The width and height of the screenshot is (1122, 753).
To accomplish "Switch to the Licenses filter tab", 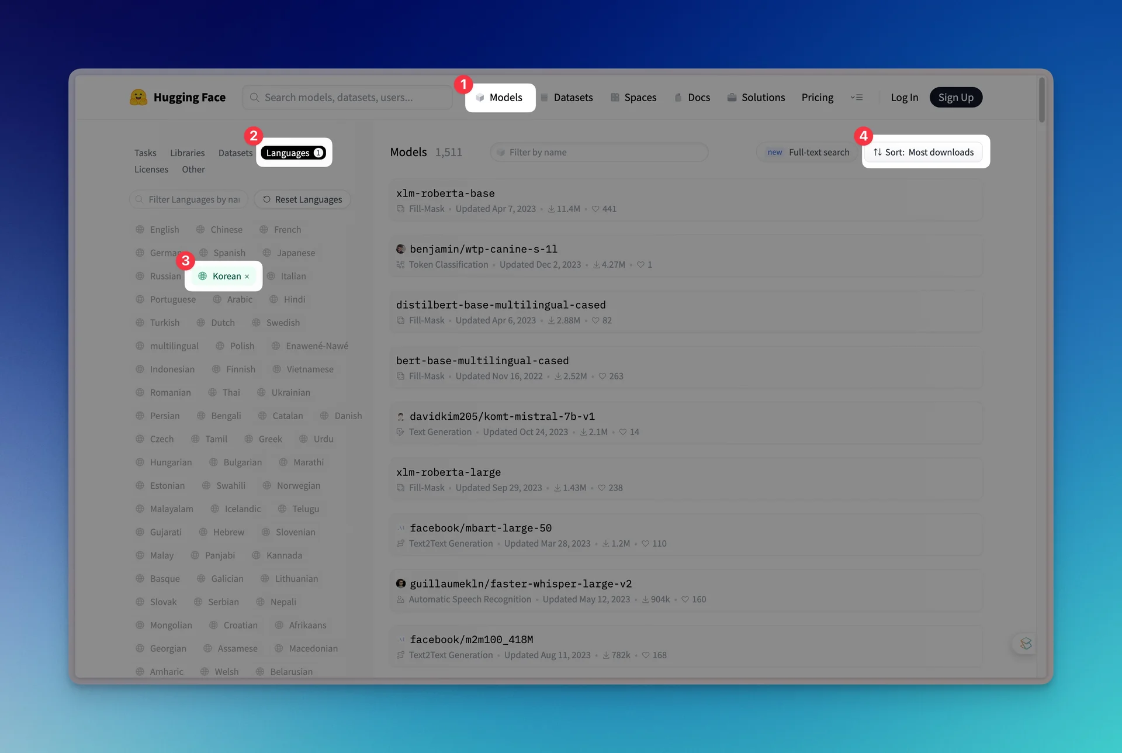I will (151, 170).
